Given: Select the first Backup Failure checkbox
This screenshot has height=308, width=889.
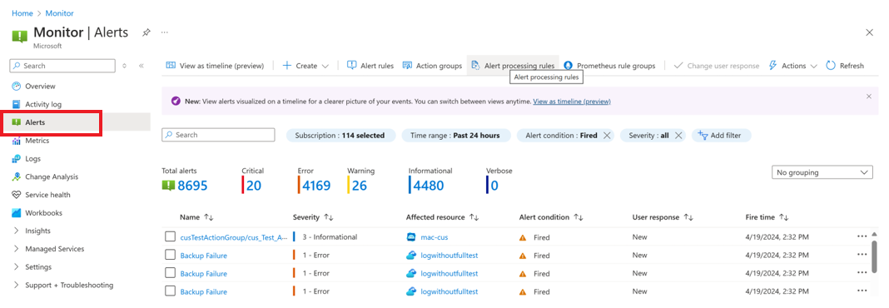Looking at the screenshot, I should (x=170, y=255).
